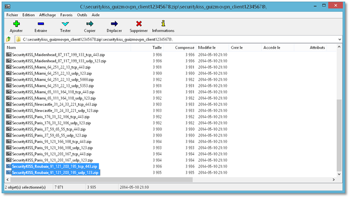Viewport: 350px width, 198px height.
Task: Open the Aide menu
Action: pos(96,15)
